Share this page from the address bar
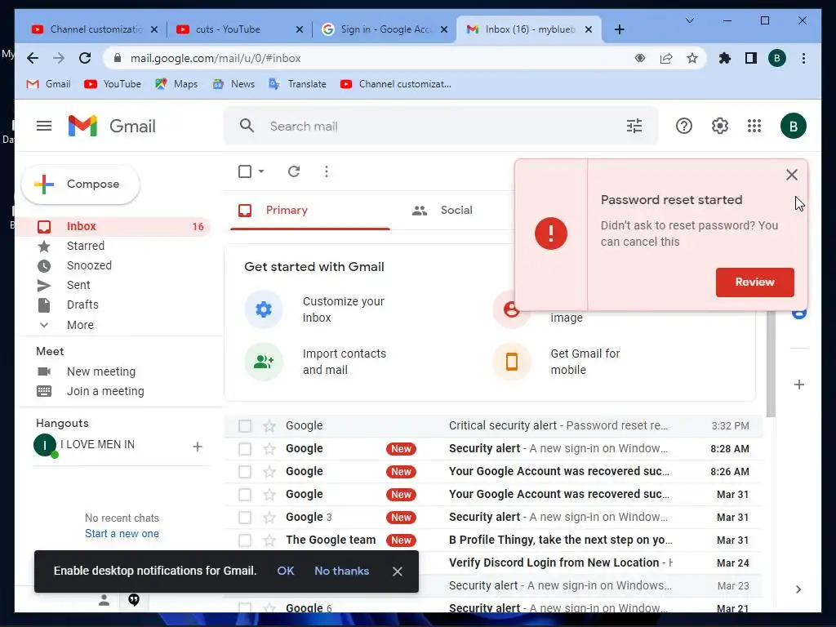Image resolution: width=836 pixels, height=627 pixels. (x=666, y=58)
